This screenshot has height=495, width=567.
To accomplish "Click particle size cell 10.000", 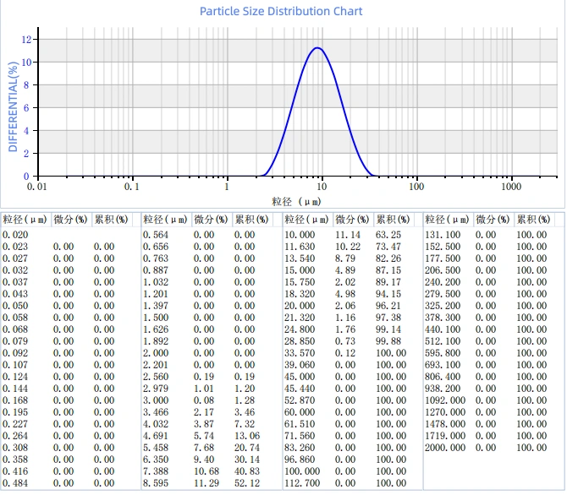I will coord(300,235).
